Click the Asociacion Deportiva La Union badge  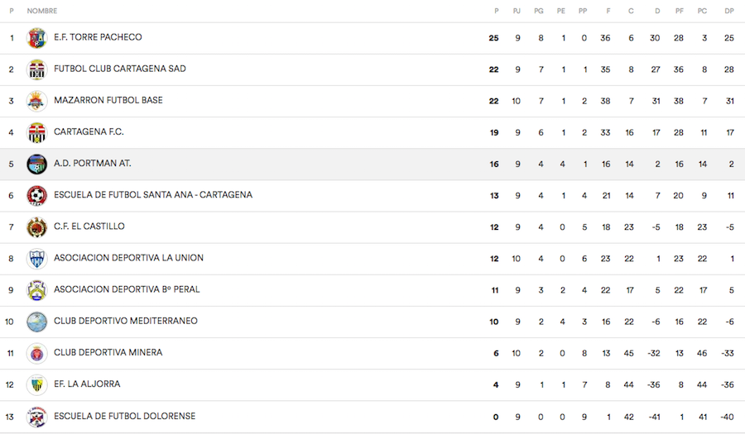tap(36, 258)
